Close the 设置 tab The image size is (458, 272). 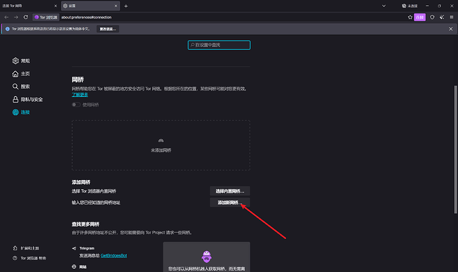(115, 6)
